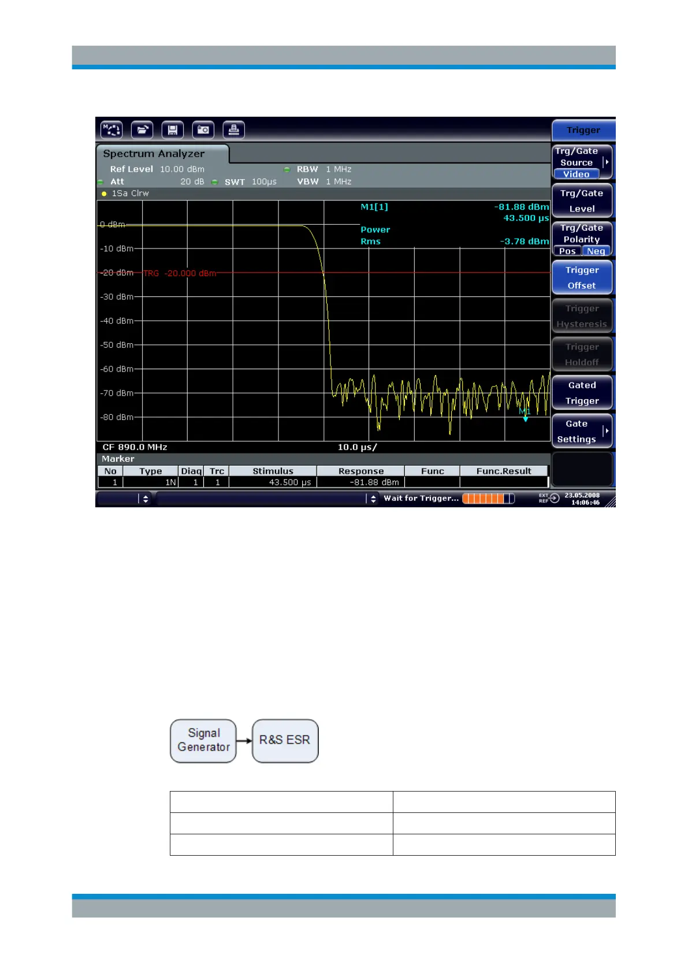The image size is (688, 973).
Task: Click the sweep progress bar
Action: tap(489, 499)
